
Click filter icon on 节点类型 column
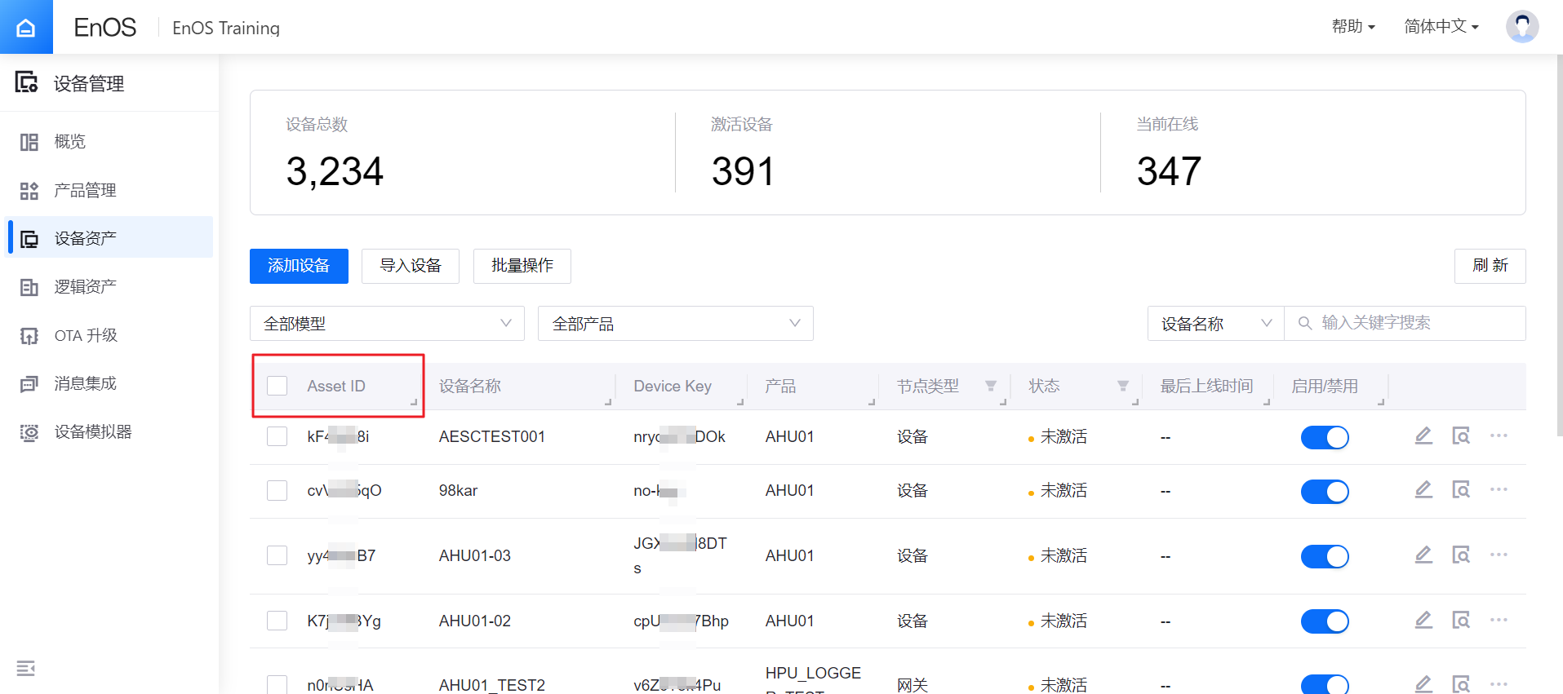[991, 387]
